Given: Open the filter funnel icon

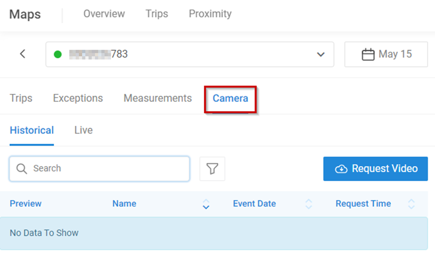Looking at the screenshot, I should 212,169.
